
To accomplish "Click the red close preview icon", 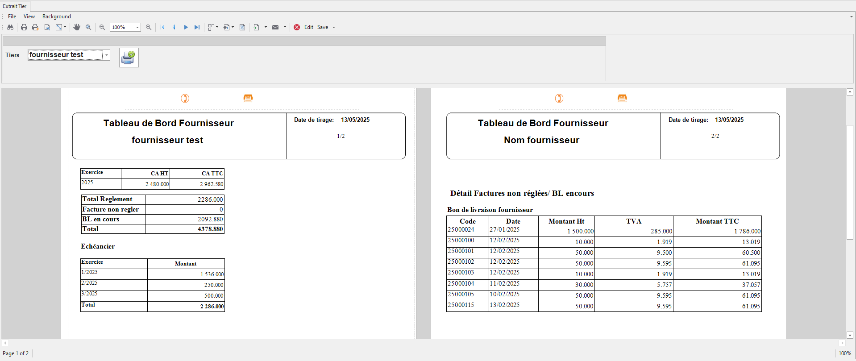I will (x=297, y=27).
